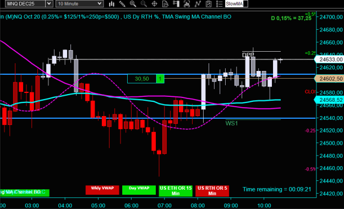This screenshot has width=344, height=209.
Task: Click the chart title indicator text
Action: point(116,17)
